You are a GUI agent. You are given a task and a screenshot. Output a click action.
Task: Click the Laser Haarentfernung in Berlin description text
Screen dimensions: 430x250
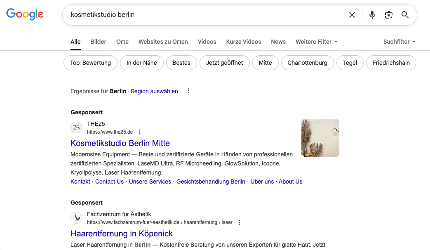[198, 245]
